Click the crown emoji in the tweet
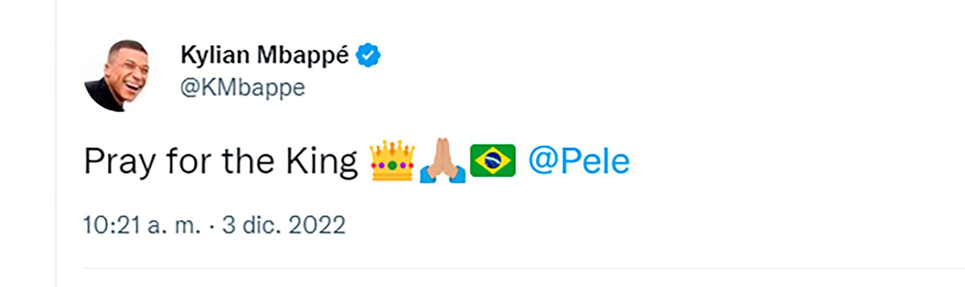Viewport: 965px width, 287px height. click(x=392, y=161)
